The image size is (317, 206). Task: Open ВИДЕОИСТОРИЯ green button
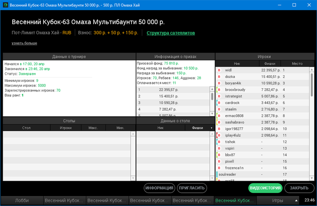[265, 188]
